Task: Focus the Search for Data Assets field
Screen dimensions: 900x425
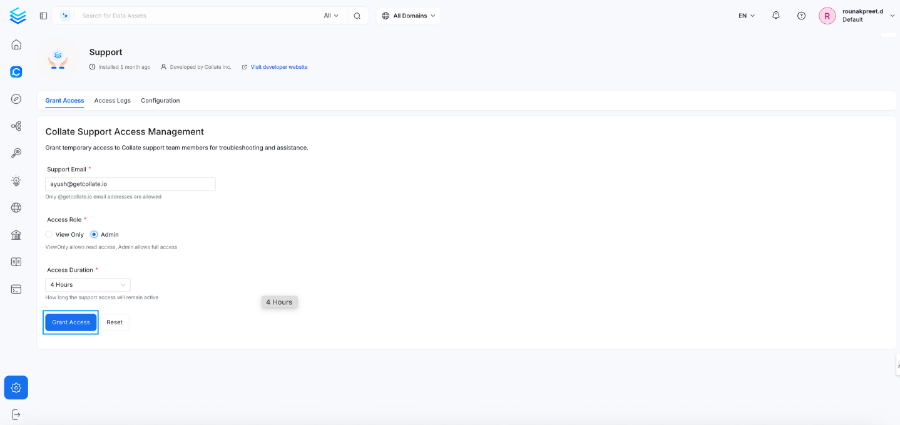Action: coord(197,16)
